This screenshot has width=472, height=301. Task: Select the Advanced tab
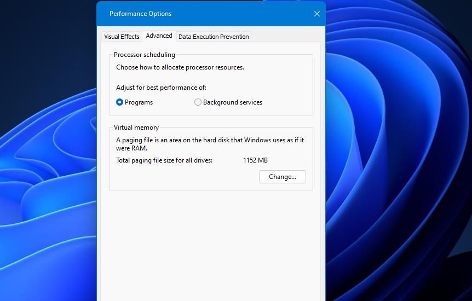click(159, 36)
